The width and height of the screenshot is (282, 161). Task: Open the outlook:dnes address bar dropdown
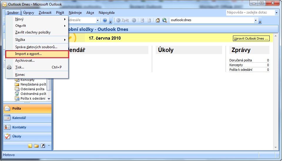pyautogui.click(x=256, y=20)
